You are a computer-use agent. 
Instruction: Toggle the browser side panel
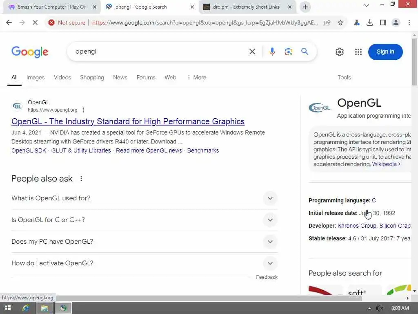383,23
